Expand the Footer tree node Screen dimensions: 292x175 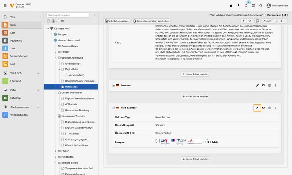[x=55, y=151]
